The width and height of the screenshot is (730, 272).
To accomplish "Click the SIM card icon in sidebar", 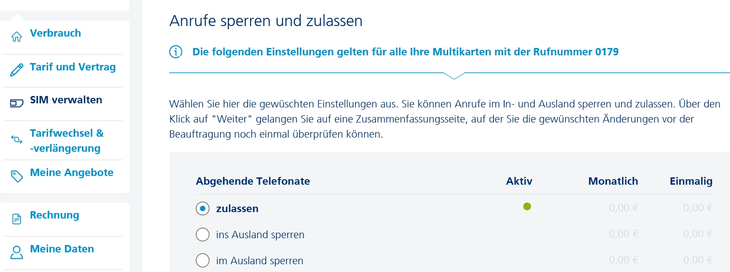I will (17, 103).
